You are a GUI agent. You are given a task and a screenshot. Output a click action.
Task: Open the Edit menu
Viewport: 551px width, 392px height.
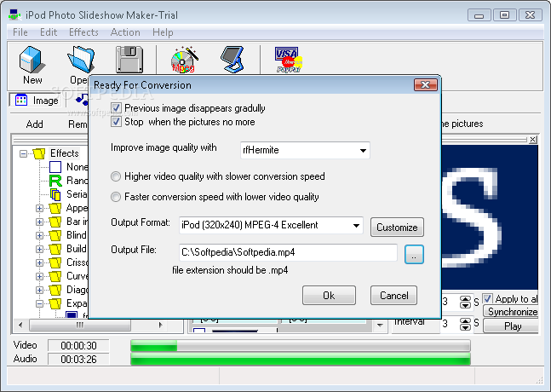[49, 32]
